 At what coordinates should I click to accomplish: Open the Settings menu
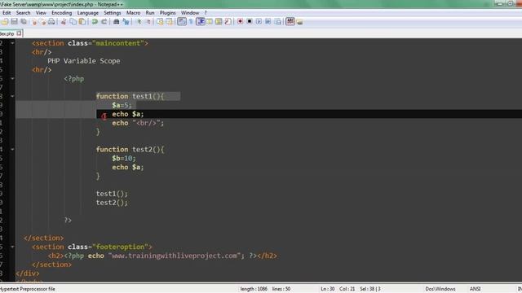[x=113, y=13]
